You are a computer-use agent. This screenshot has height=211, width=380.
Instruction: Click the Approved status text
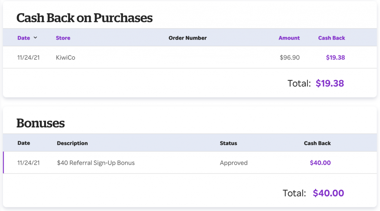pos(234,163)
